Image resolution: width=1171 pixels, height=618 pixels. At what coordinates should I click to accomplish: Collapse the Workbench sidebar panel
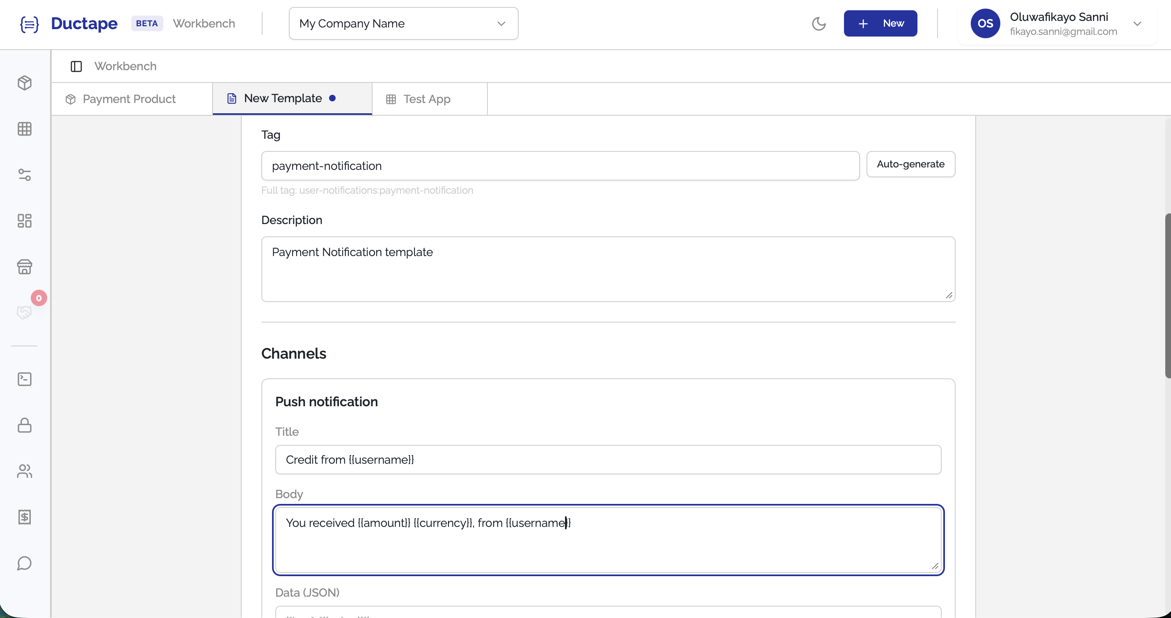[x=76, y=66]
